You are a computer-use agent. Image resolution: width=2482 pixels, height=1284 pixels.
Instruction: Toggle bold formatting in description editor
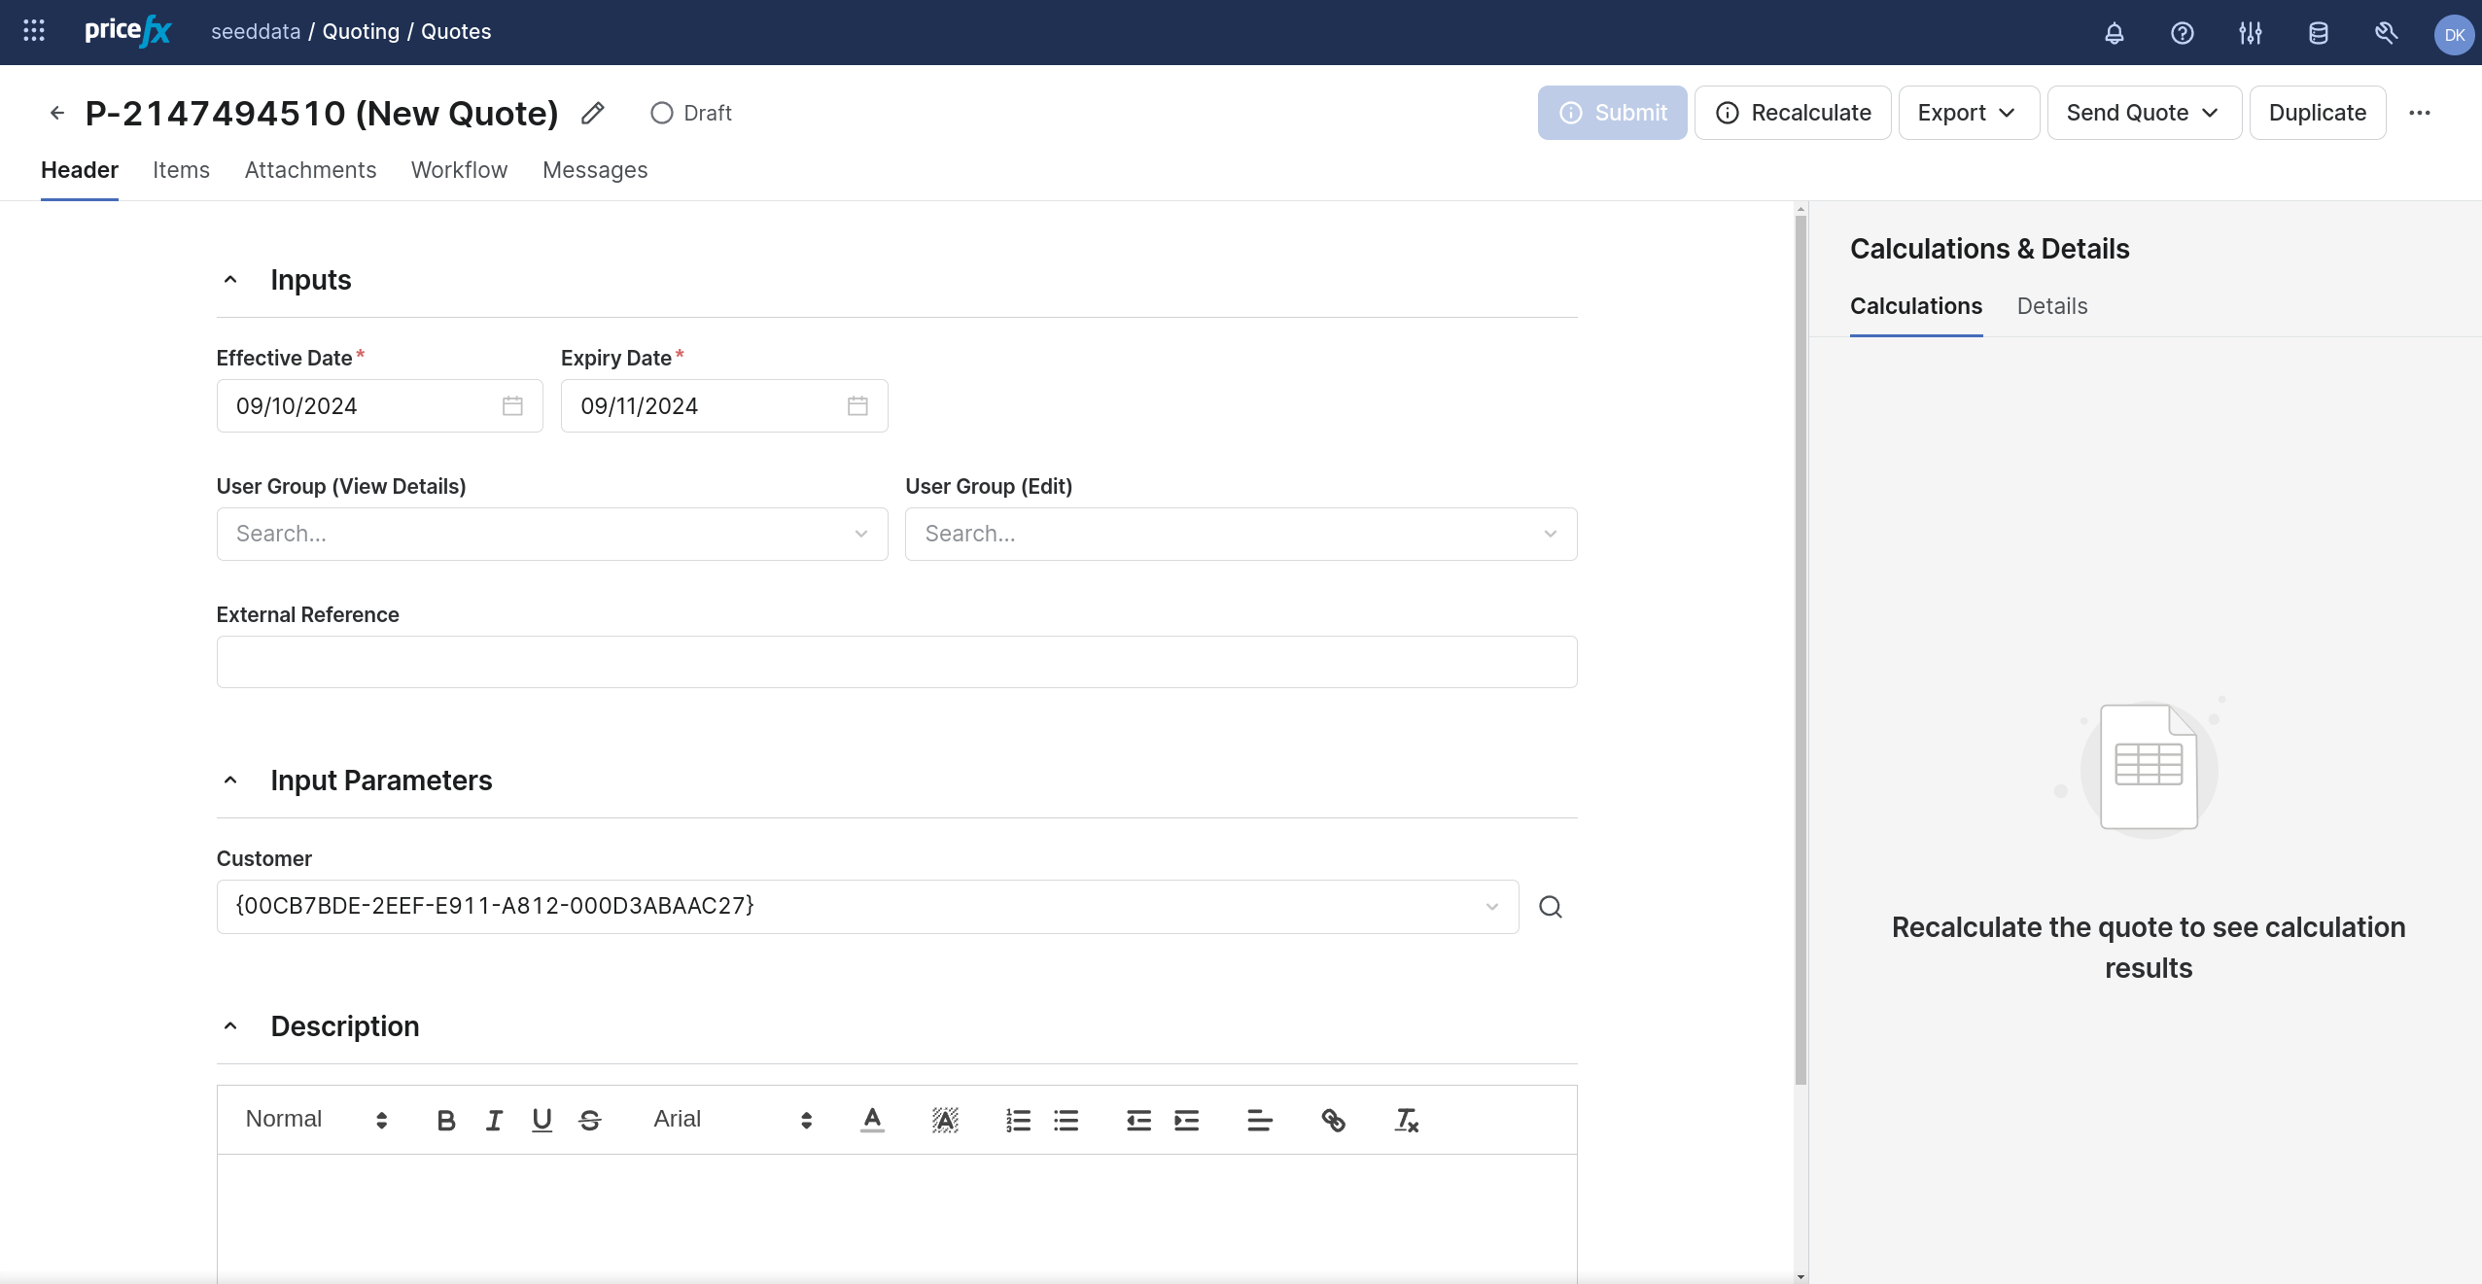(x=446, y=1121)
